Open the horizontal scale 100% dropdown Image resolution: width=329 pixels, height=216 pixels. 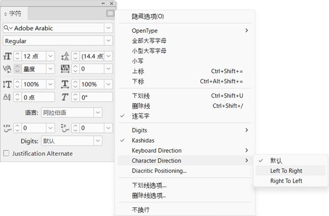tap(108, 84)
